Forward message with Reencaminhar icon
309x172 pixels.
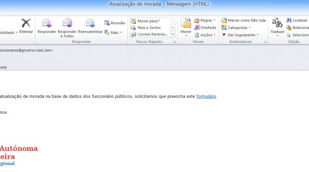[x=90, y=23]
